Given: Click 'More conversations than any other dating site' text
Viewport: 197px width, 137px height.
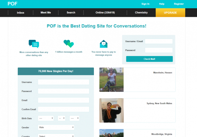Looking at the screenshot, I should pos(34,54).
